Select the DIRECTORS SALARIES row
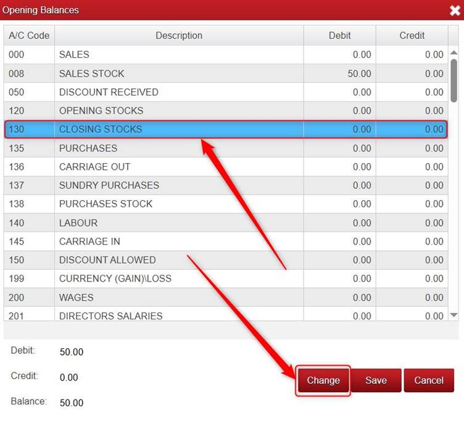 click(x=226, y=314)
